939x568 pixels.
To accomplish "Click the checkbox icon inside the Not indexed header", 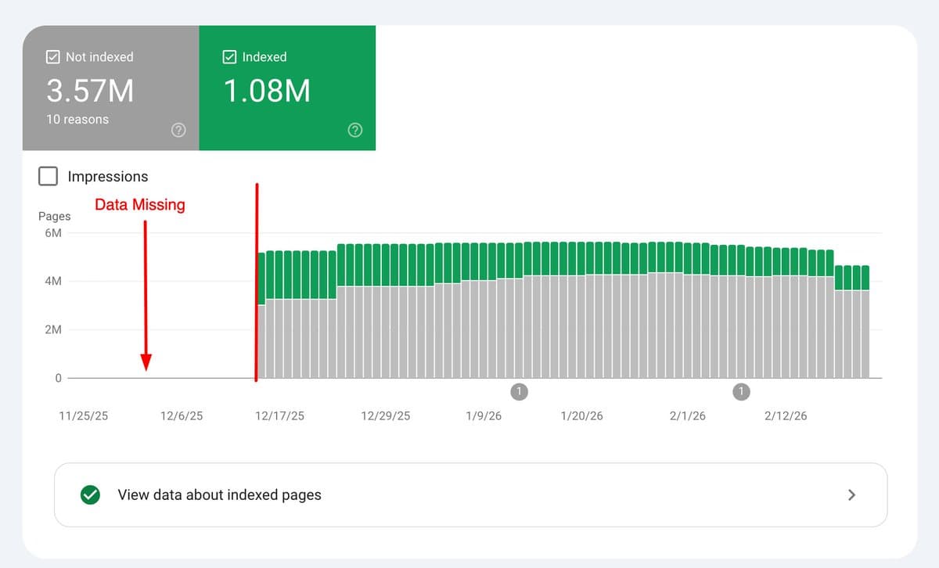I will (x=53, y=56).
